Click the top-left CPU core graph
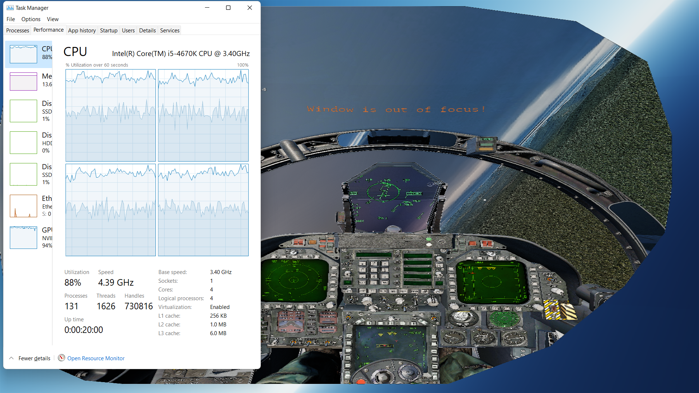The image size is (699, 393). [x=111, y=115]
